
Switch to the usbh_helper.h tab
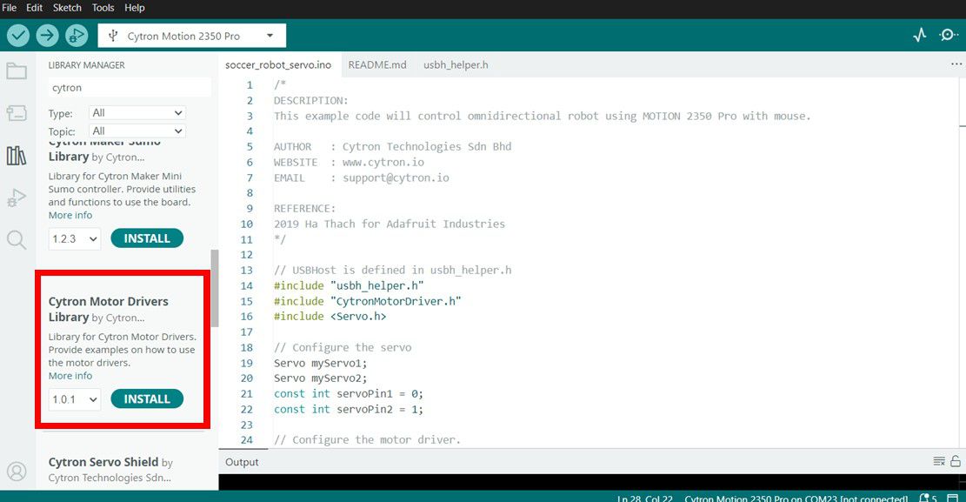[x=456, y=64]
